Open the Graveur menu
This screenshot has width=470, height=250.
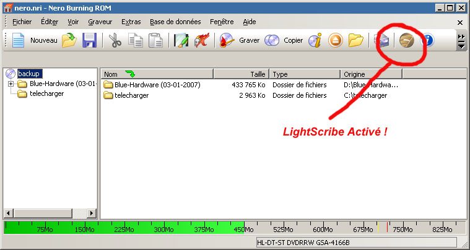pyautogui.click(x=100, y=22)
